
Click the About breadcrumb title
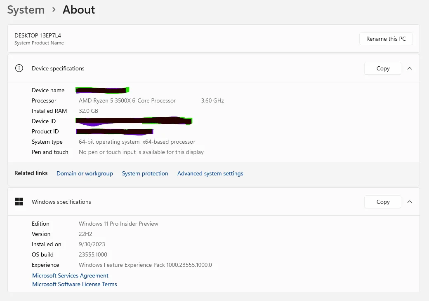pyautogui.click(x=79, y=10)
